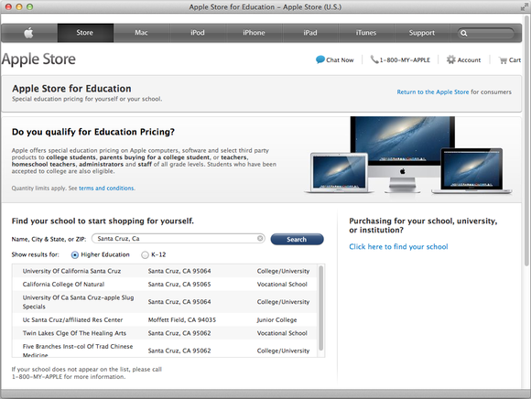Screen dimensions: 531x399
Task: Click the Apple Store heading
Action: point(38,59)
